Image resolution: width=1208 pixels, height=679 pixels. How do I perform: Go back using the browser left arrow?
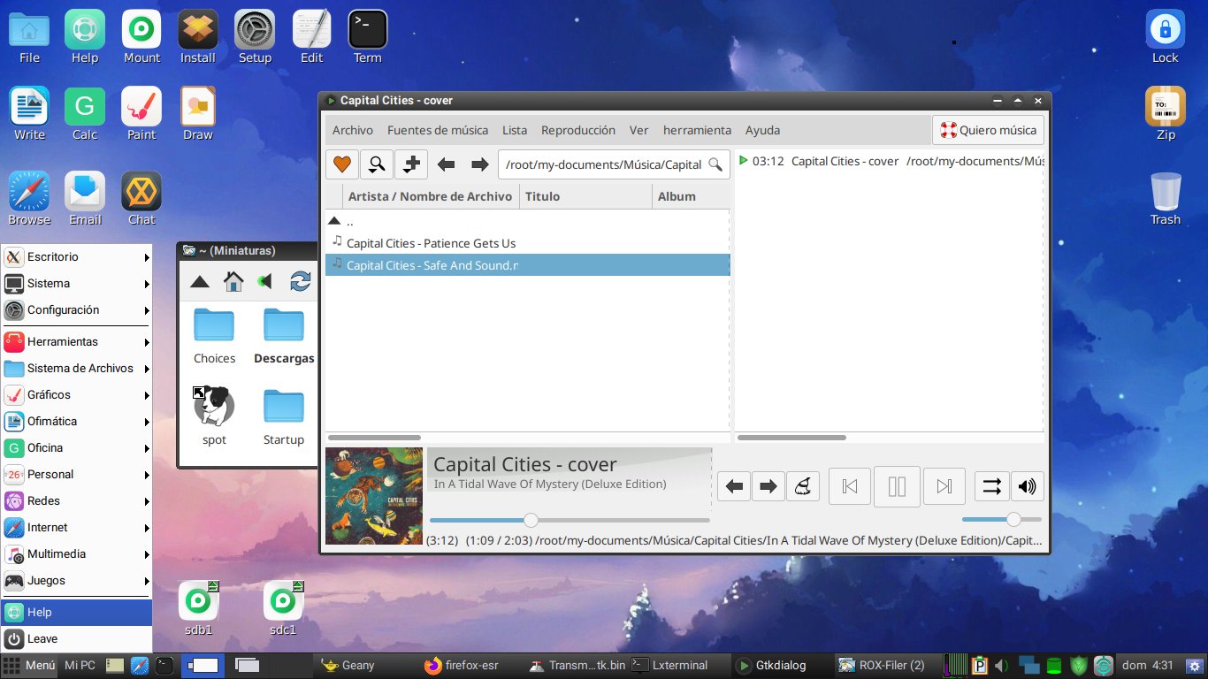447,164
